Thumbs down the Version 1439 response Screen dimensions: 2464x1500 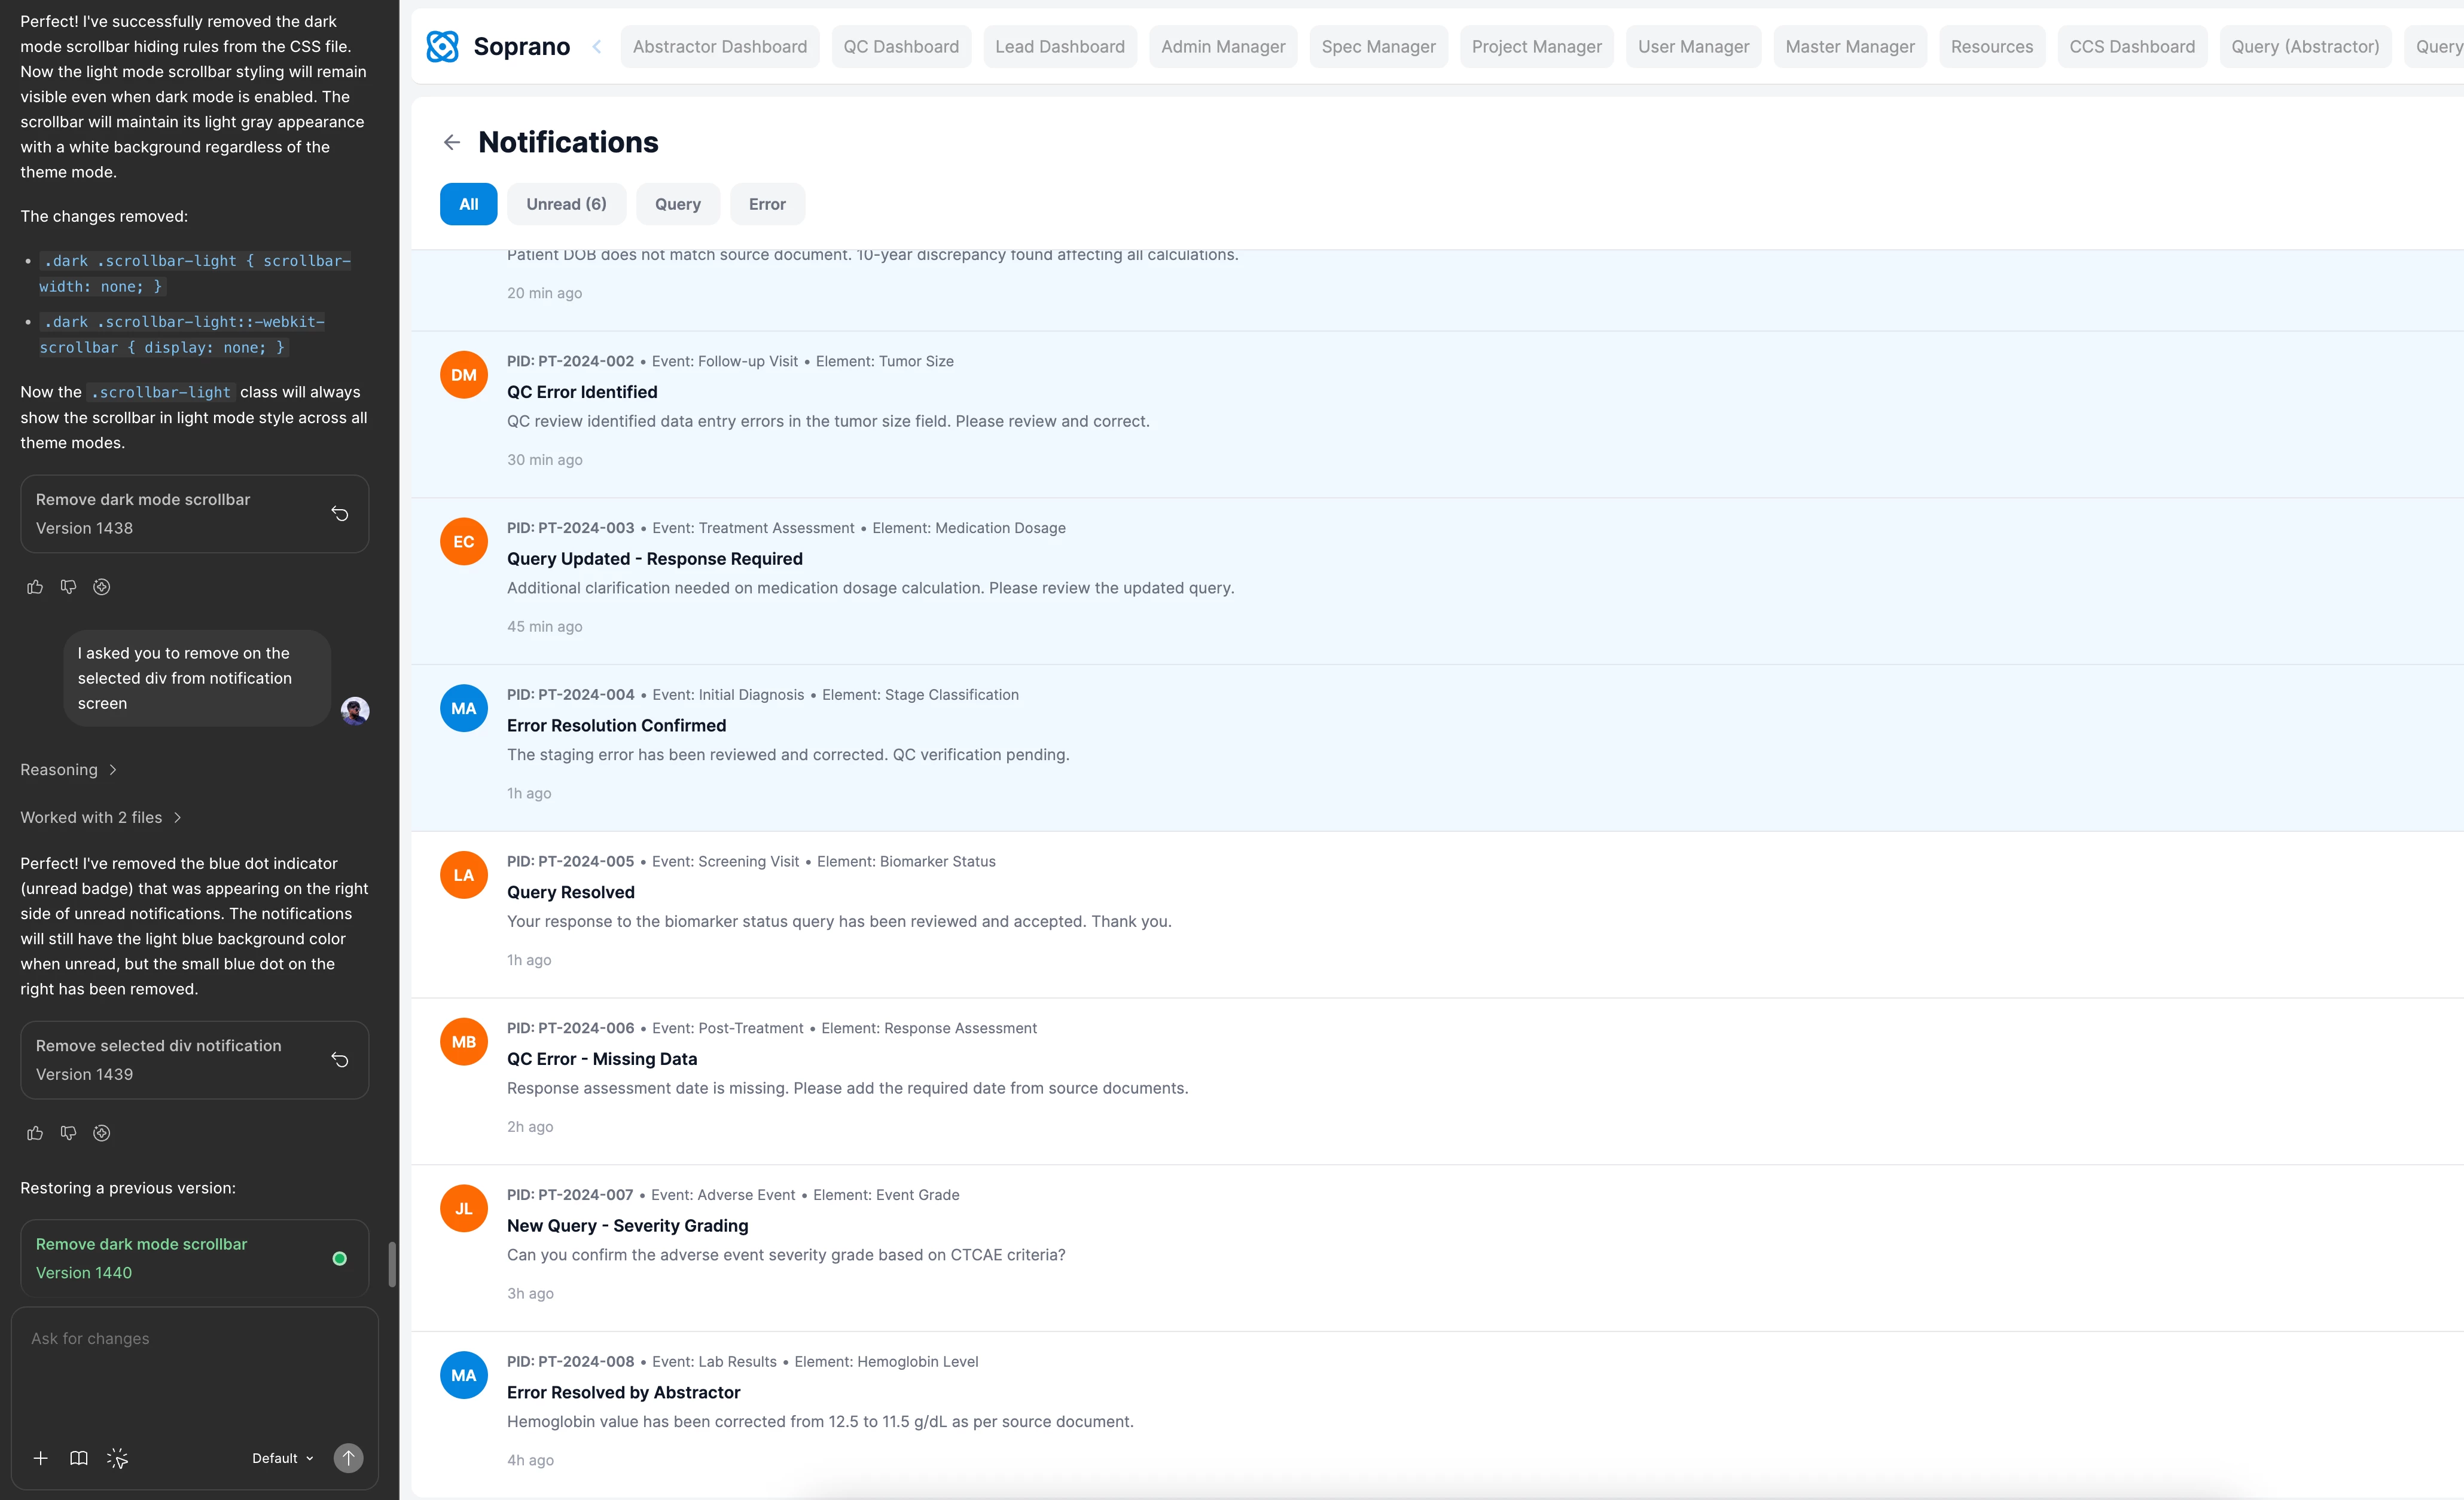tap(68, 1132)
